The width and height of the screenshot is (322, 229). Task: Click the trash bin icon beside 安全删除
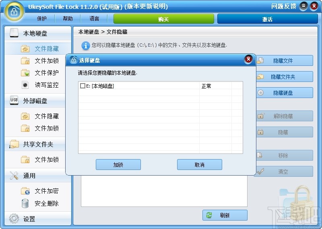click(25, 203)
